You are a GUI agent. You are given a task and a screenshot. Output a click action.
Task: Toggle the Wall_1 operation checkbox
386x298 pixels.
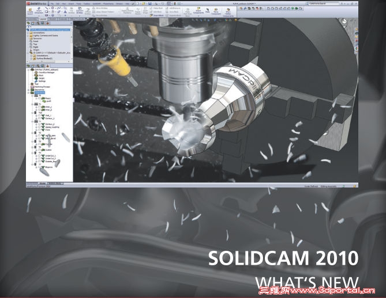pos(39,116)
